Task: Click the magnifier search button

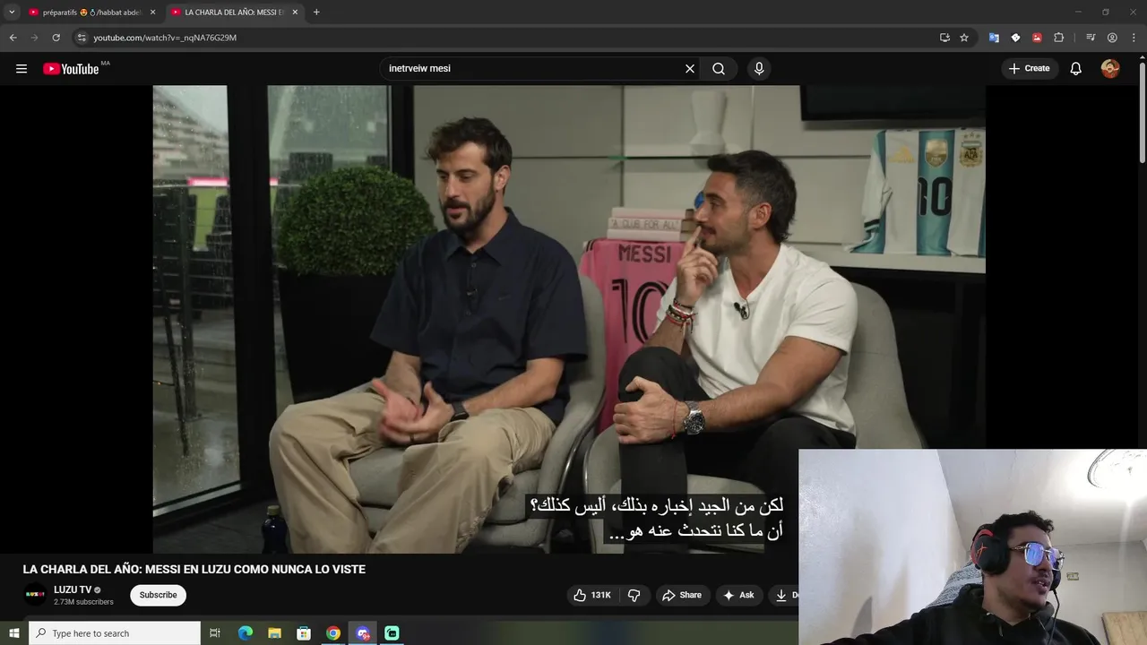Action: point(719,69)
